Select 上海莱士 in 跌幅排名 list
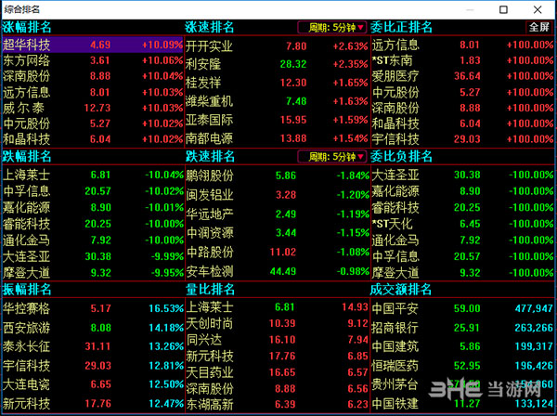This screenshot has height=416, width=557. click(x=28, y=175)
